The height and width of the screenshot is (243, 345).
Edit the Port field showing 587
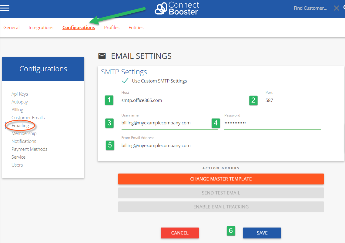(293, 101)
